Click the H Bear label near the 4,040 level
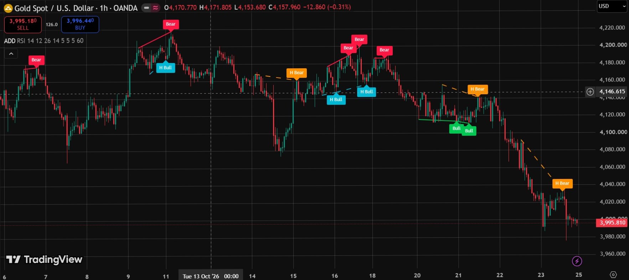The width and height of the screenshot is (629, 280). click(562, 183)
